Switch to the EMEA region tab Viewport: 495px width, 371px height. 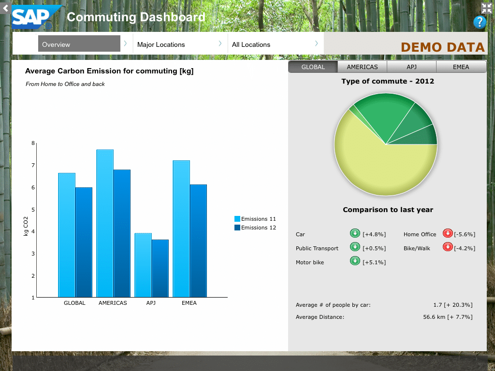(x=461, y=67)
